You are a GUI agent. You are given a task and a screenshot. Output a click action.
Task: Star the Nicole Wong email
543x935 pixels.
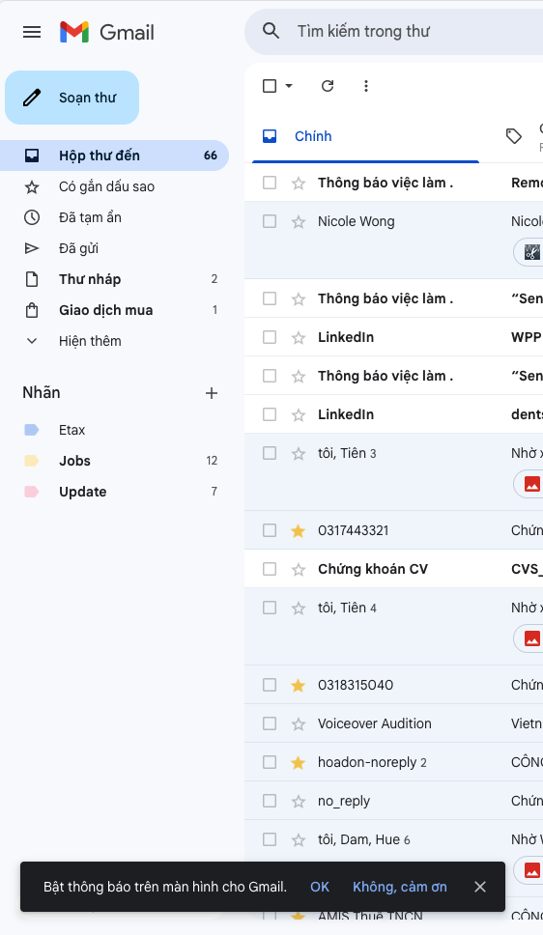tap(299, 222)
